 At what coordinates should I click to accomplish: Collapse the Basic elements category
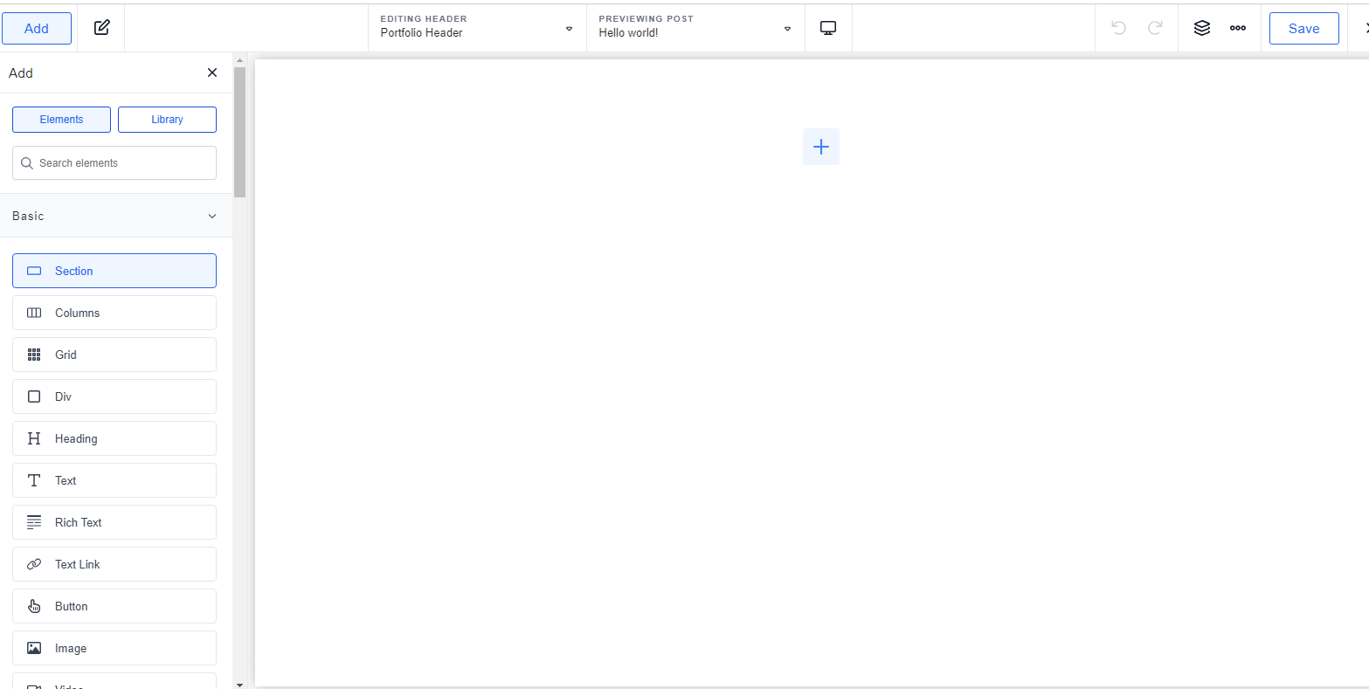211,216
